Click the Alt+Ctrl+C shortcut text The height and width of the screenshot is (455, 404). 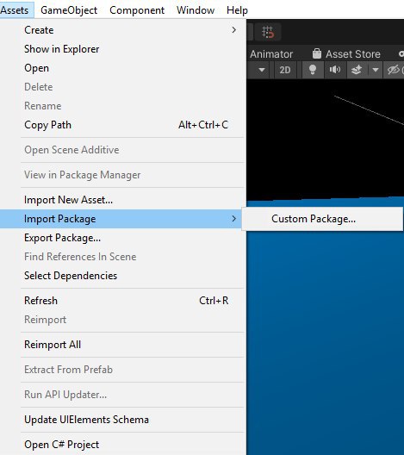pos(203,125)
